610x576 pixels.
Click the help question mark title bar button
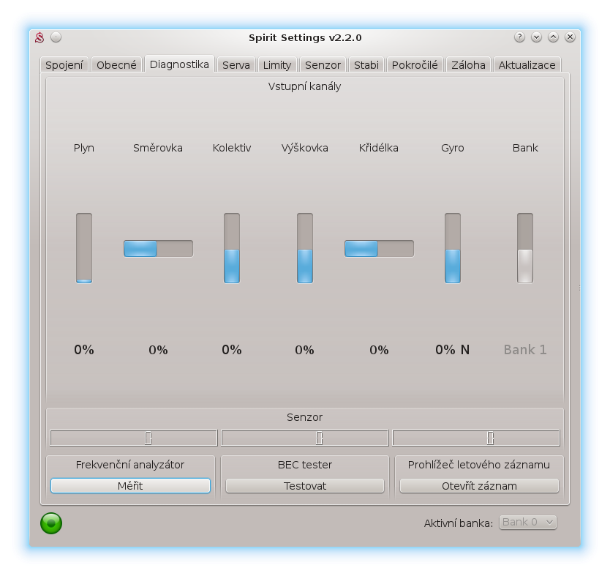click(519, 37)
